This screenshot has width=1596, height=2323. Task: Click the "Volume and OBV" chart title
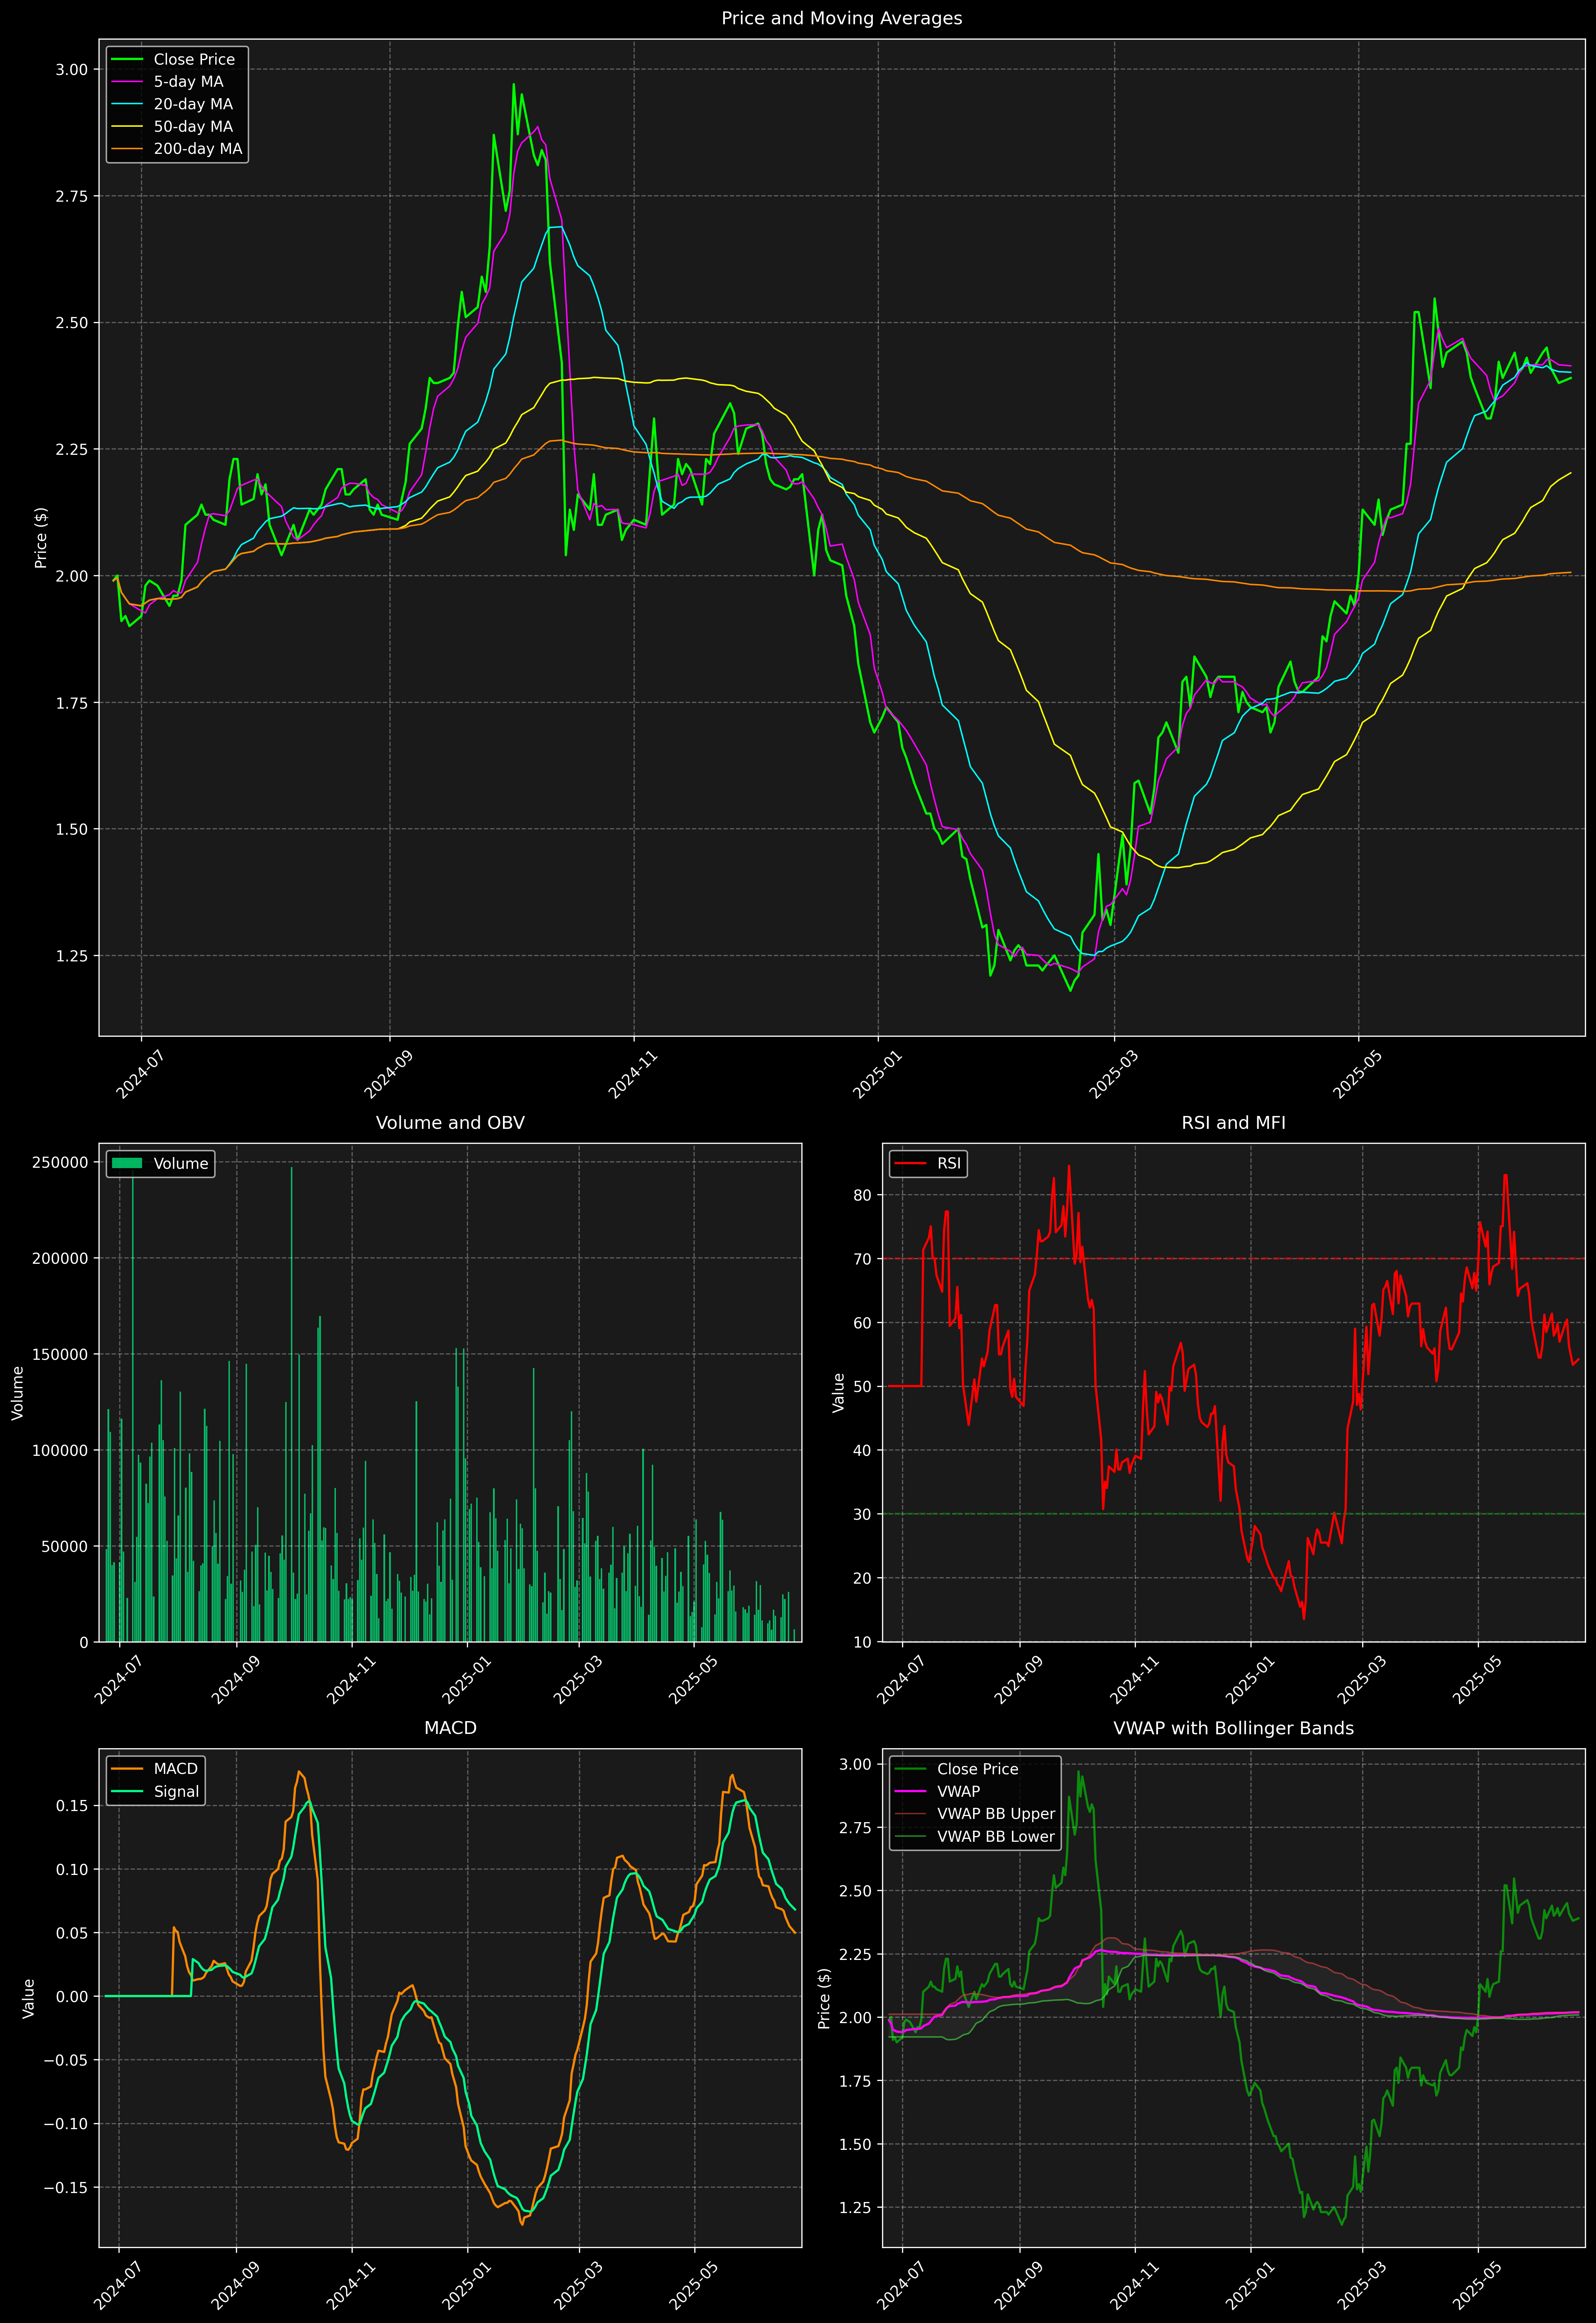click(x=450, y=1123)
